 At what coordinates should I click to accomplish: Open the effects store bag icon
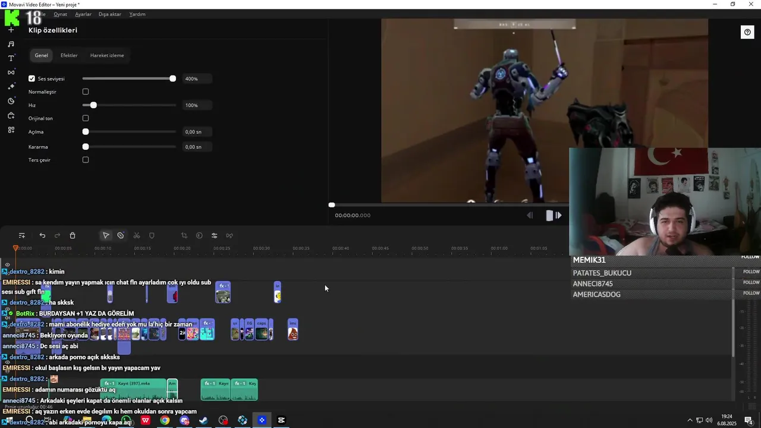coord(11,115)
